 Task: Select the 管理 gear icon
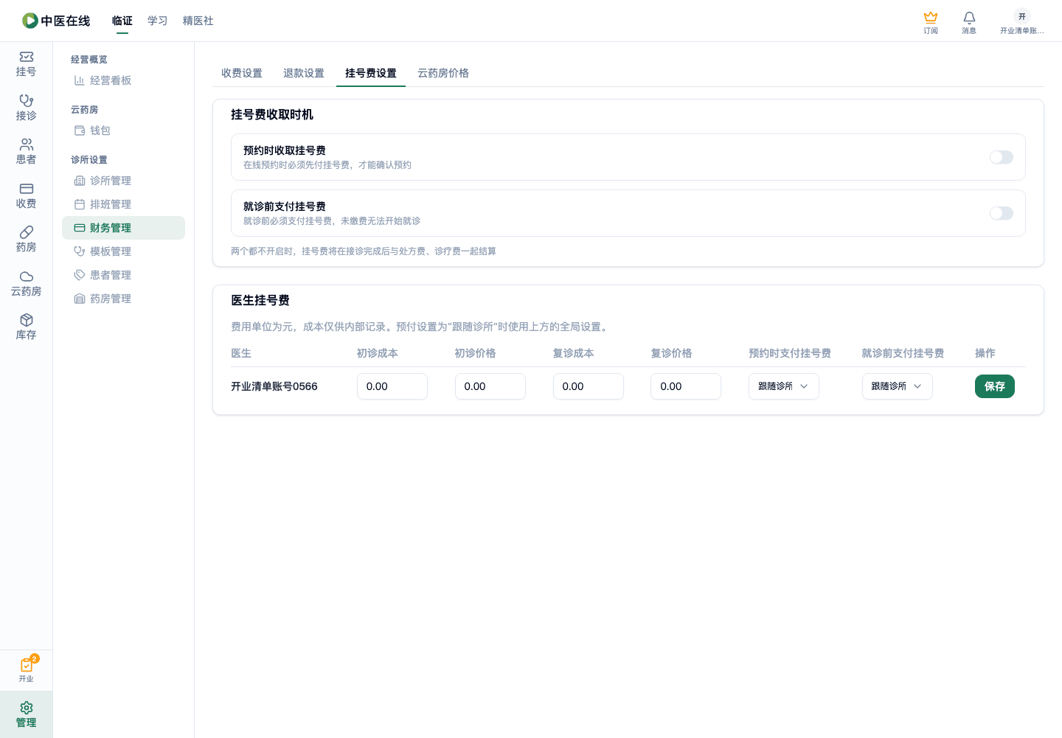[x=26, y=714]
